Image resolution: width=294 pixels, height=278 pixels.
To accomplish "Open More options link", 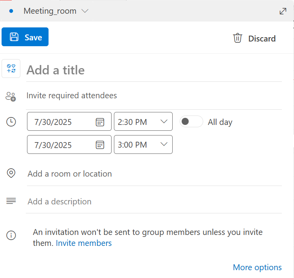I will (x=257, y=267).
